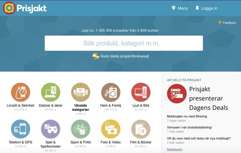
Task: Click the Årets bästa prisjämförelsesajt award link
Action: 121,56
